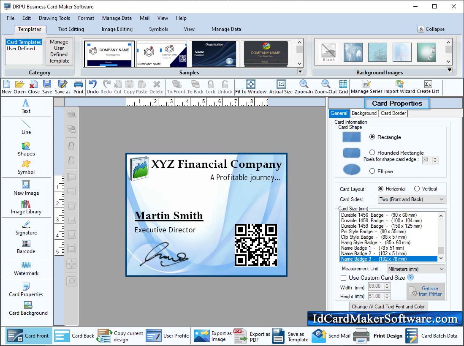The image size is (464, 346).
Task: Insert a Barcode on the card
Action: coord(26,247)
